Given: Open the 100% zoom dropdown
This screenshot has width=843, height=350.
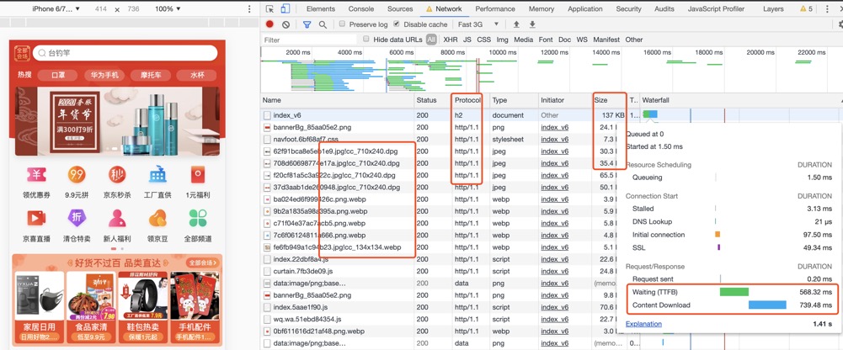Looking at the screenshot, I should click(167, 8).
